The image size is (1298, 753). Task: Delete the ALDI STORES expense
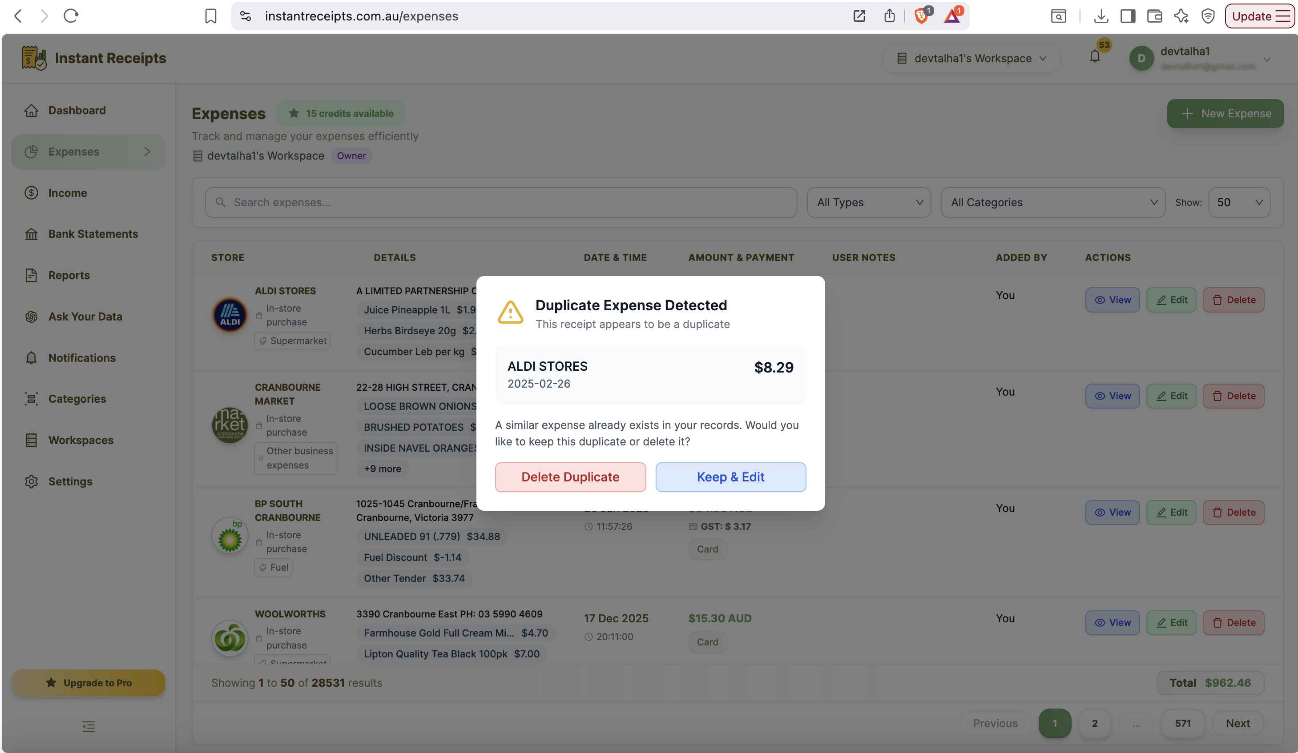click(x=1233, y=300)
